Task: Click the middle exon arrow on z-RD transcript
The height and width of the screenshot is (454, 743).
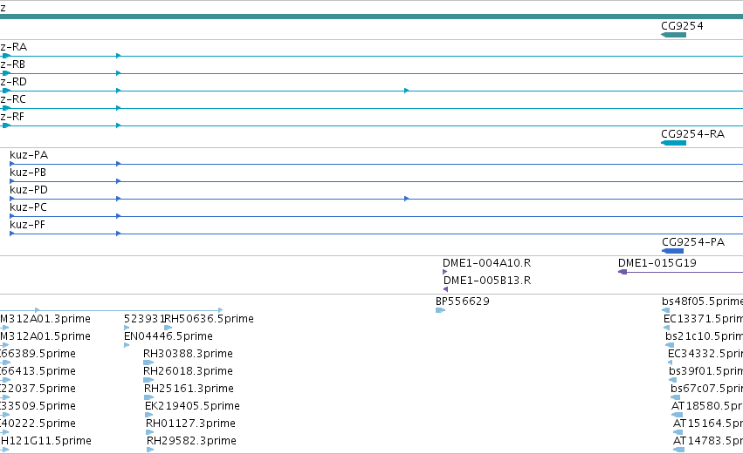Action: click(406, 91)
